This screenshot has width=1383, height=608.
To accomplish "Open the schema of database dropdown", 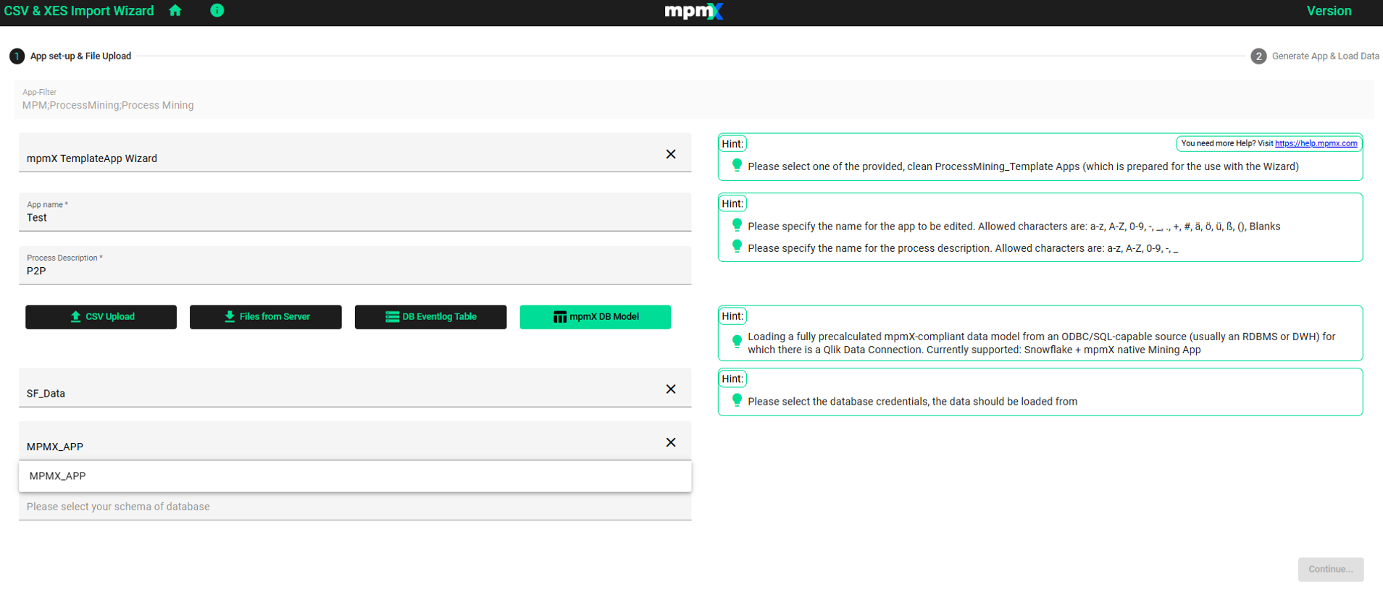I will [355, 507].
